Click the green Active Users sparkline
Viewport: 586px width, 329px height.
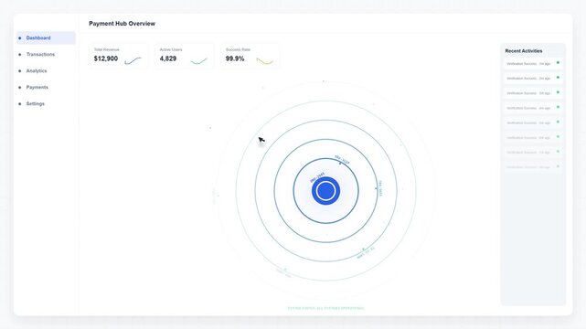click(198, 61)
